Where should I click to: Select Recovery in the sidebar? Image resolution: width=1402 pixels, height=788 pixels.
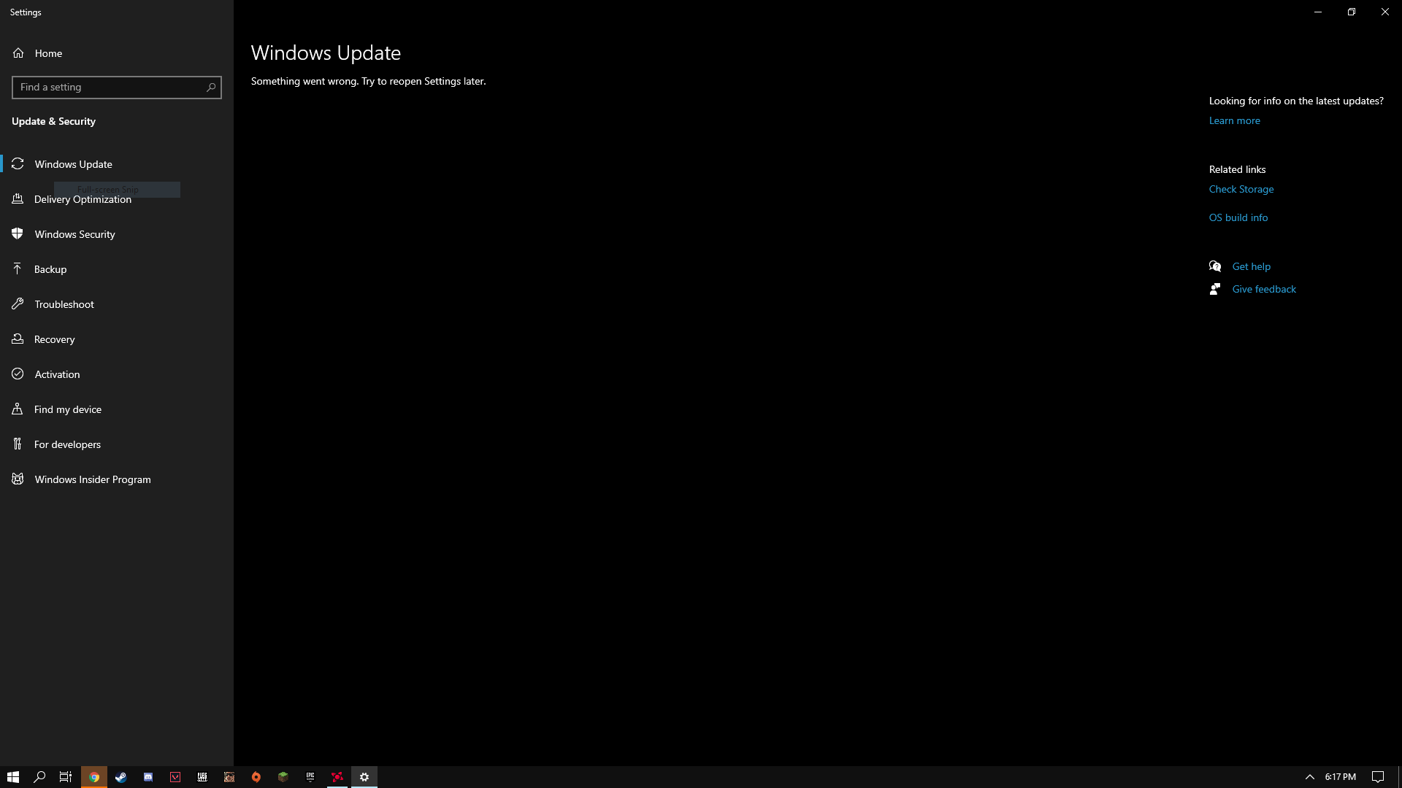(117, 339)
